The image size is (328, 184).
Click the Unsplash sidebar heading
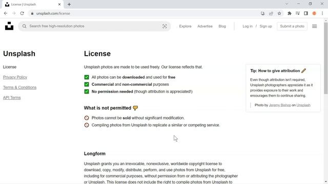click(19, 54)
